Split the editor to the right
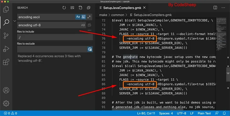 point(215,8)
